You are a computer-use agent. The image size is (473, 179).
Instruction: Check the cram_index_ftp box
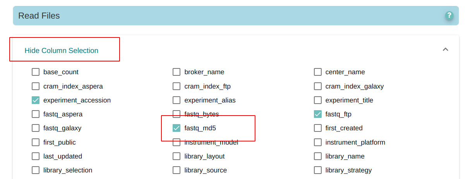coord(177,86)
